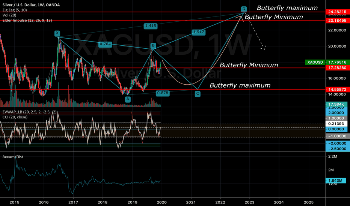Screen dimensions: 350x206
Task: Click the 0.21393 indicator value tag
Action: [336, 124]
